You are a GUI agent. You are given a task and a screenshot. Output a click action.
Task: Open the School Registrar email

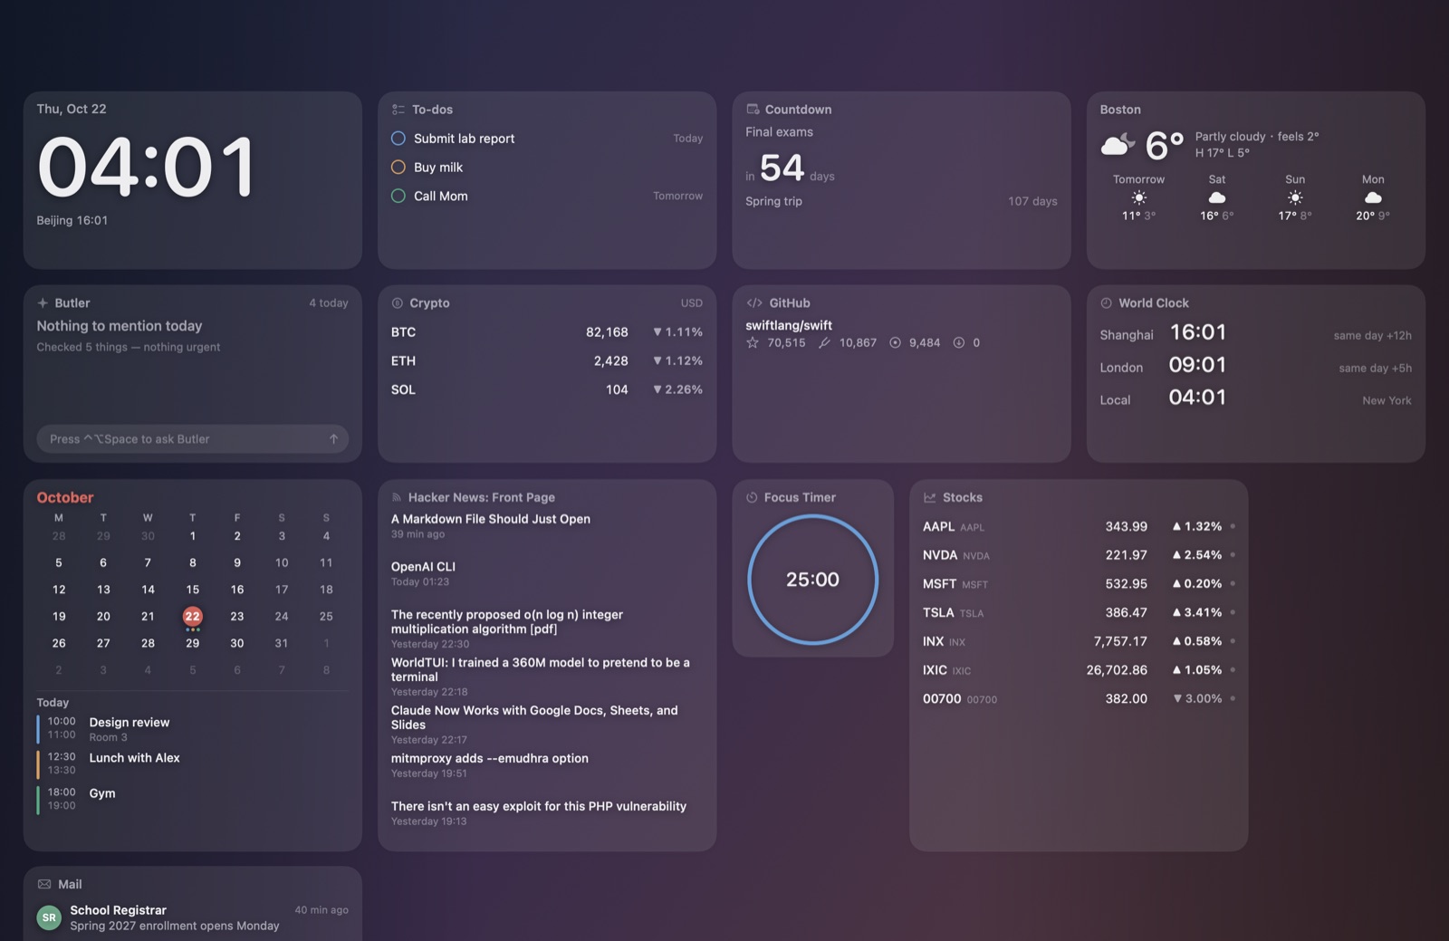(193, 917)
